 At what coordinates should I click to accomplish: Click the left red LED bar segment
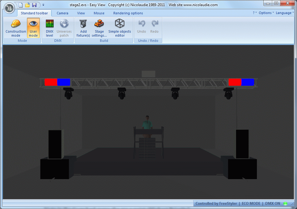pos(51,82)
